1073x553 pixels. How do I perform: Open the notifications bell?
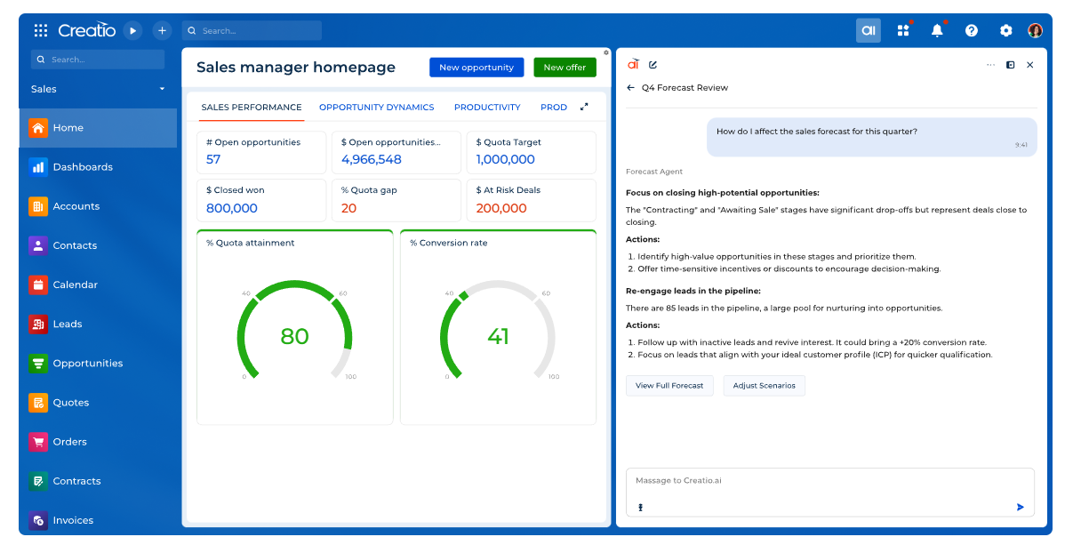point(937,29)
